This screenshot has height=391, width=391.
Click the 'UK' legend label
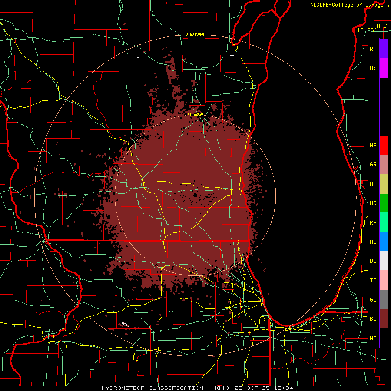pyautogui.click(x=373, y=68)
